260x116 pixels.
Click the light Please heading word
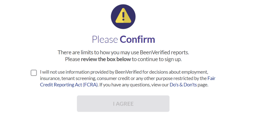(105, 39)
